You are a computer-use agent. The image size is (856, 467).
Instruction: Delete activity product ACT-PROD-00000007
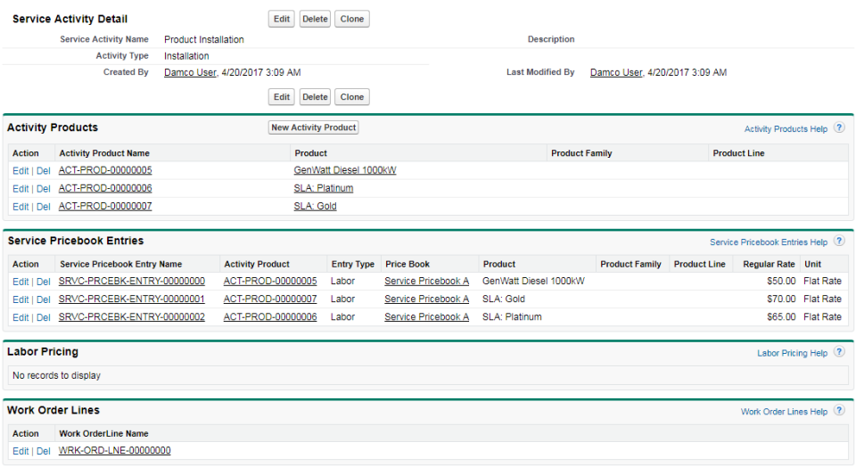(x=43, y=207)
